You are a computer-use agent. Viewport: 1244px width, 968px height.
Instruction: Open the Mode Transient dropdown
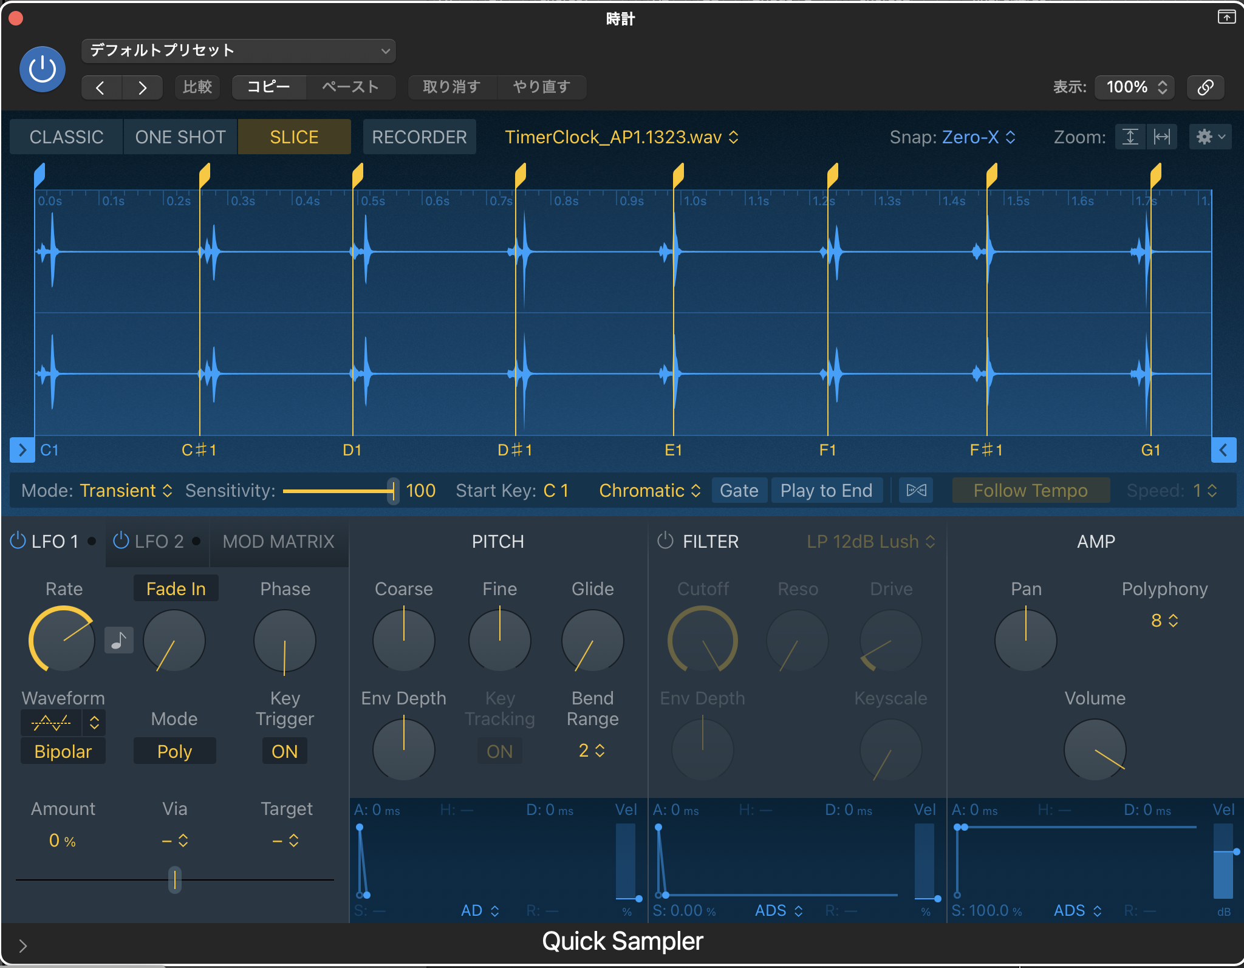click(x=126, y=490)
